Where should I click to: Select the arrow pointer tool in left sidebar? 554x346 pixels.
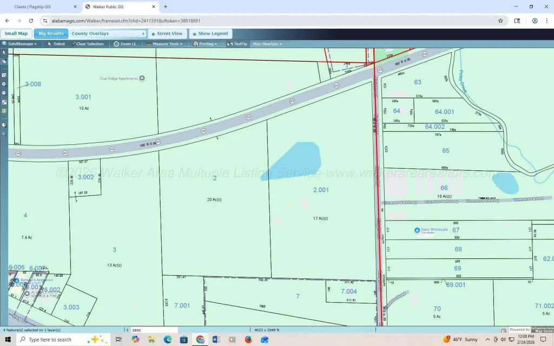(x=4, y=53)
